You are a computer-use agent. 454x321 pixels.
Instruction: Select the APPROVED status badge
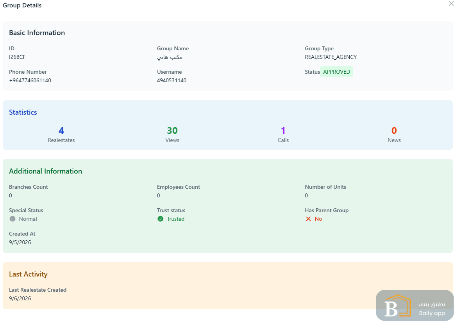point(336,72)
